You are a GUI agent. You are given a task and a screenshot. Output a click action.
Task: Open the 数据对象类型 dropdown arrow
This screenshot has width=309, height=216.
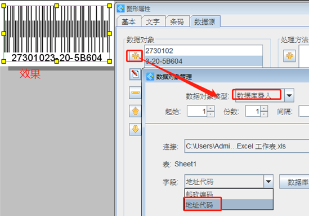pos(289,95)
